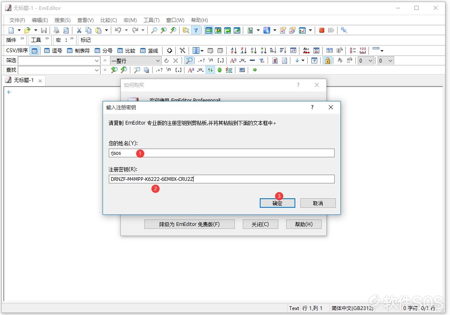The height and width of the screenshot is (315, 450).
Task: Click the Sort Z to A icon
Action: (x=244, y=50)
